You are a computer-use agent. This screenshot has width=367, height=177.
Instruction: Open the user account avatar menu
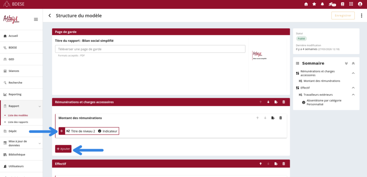click(360, 4)
